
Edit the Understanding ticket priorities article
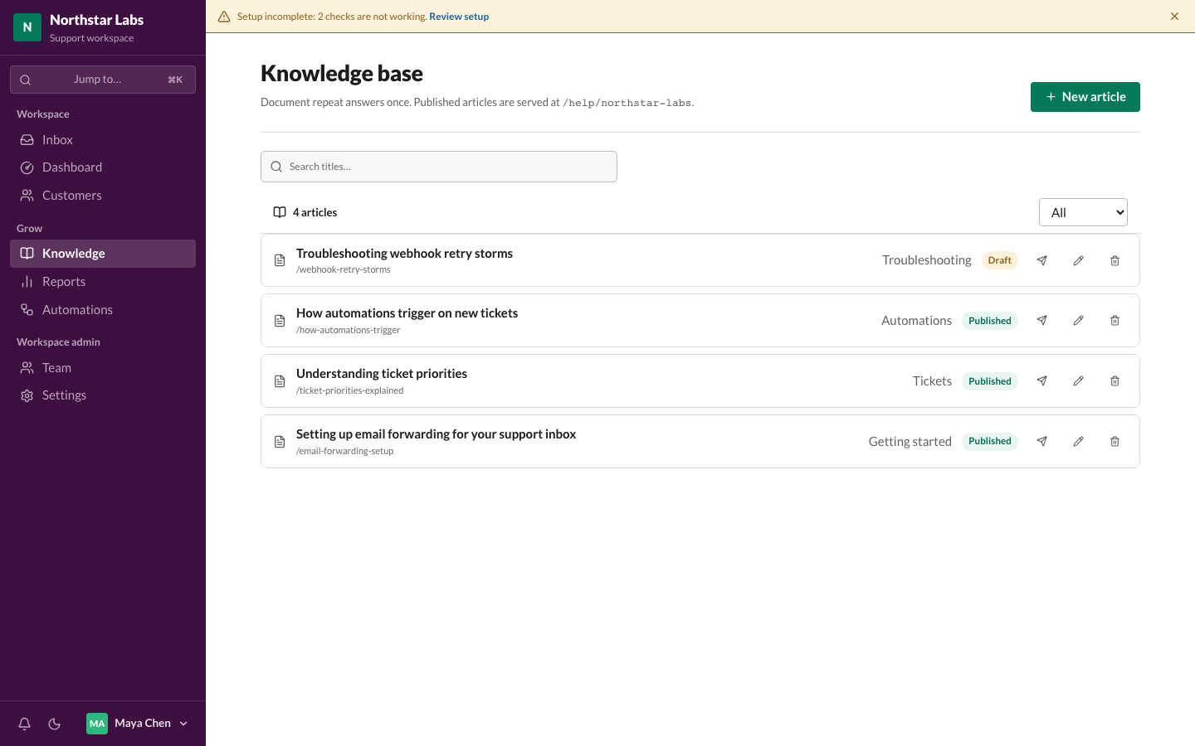tap(1078, 381)
